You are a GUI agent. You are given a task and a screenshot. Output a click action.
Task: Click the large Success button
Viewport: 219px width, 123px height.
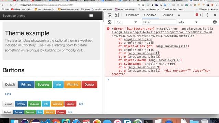click(43, 85)
